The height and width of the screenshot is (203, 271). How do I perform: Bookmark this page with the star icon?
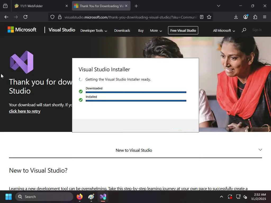tap(209, 17)
